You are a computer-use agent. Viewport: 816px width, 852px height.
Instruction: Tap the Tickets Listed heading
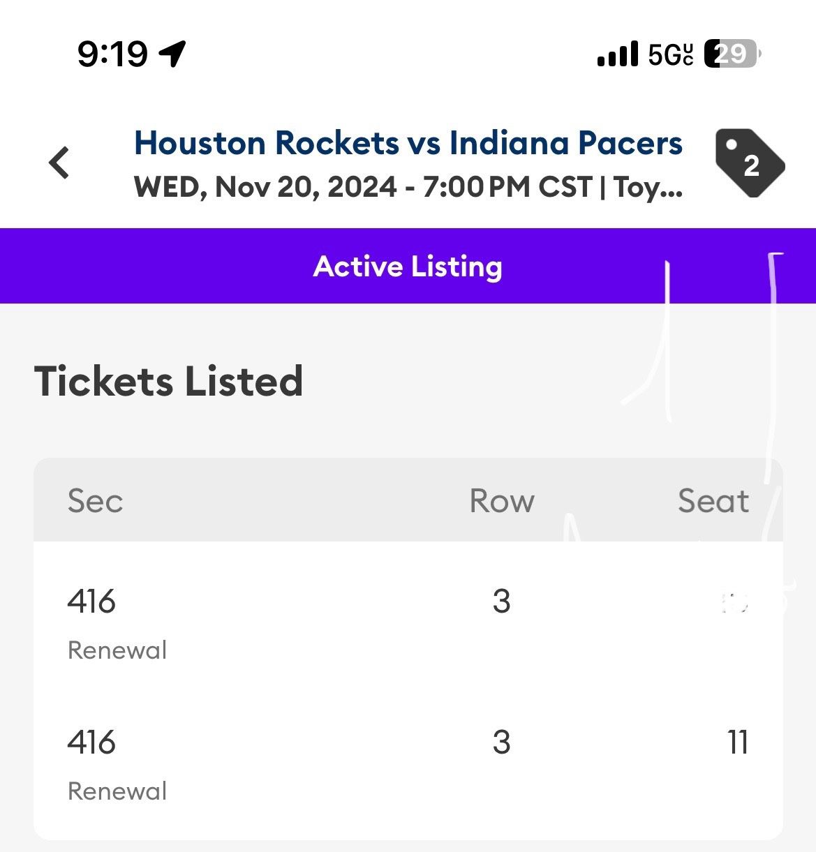click(169, 382)
